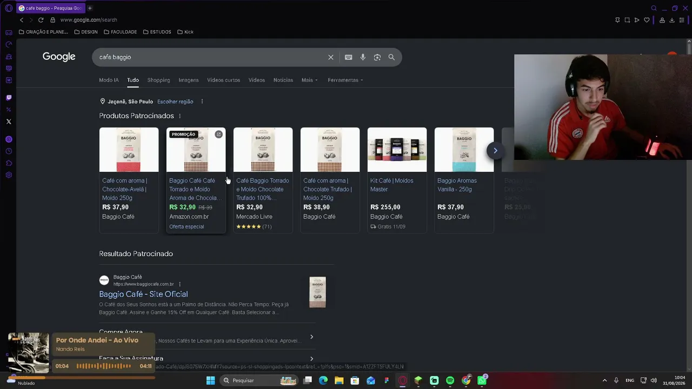Open the browser profile icon
692x389 pixels.
(662, 20)
